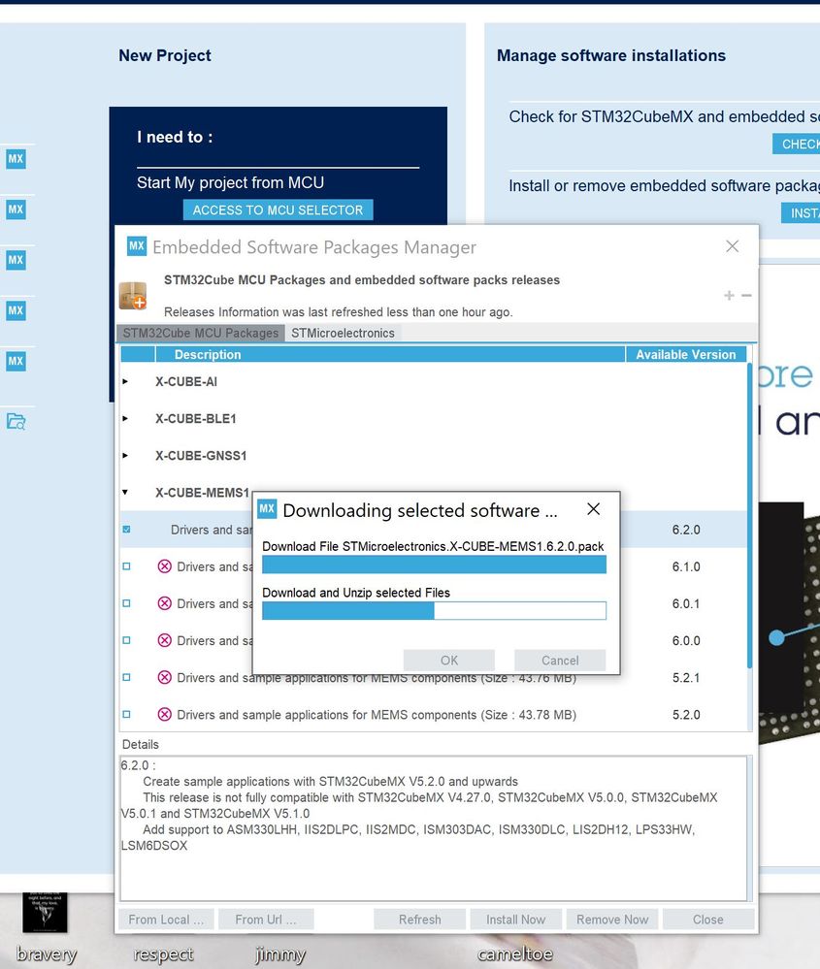Viewport: 820px width, 969px height.
Task: Click the not-installed icon for version 5.2.1
Action: coord(165,677)
